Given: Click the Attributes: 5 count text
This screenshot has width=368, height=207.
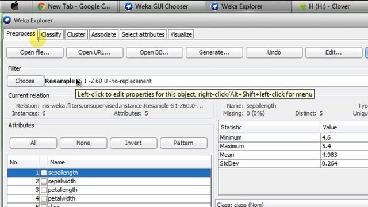Looking at the screenshot, I should coord(131,113).
